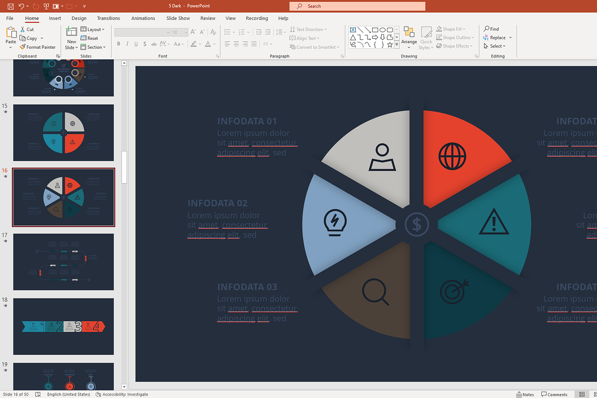Viewport: 597px width, 398px height.
Task: Open the Shape Fill dropdown
Action: (451, 29)
